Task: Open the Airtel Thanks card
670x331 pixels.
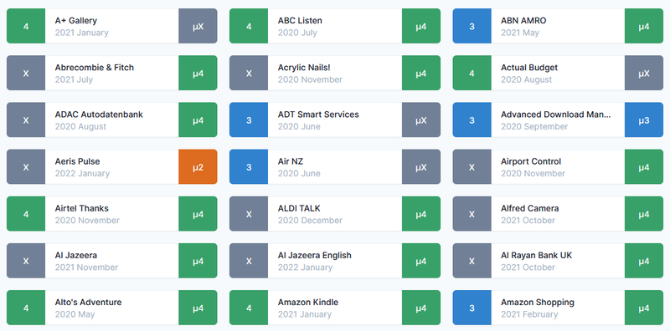Action: click(x=112, y=214)
